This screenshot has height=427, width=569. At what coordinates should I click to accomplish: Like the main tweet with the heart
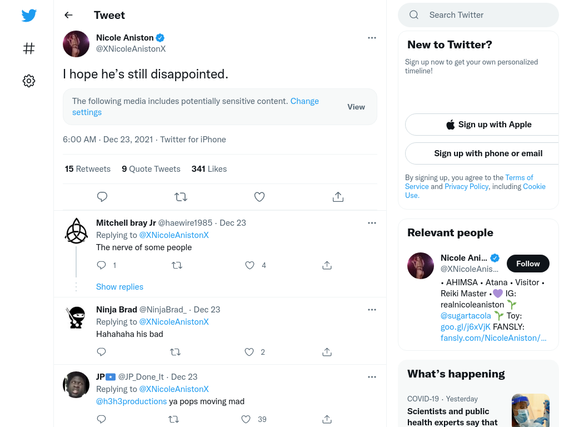(x=259, y=197)
